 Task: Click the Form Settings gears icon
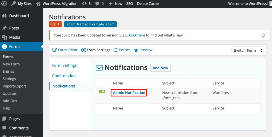83,50
